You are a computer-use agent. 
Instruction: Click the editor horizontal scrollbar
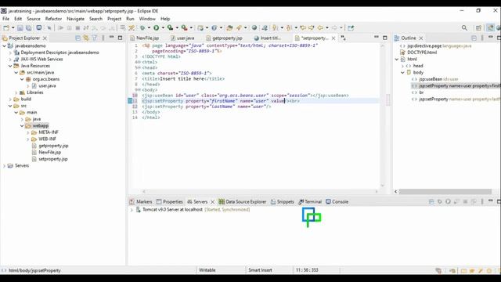[260, 191]
